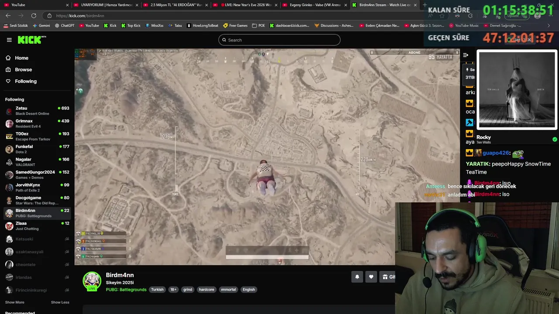Screen dimensions: 559x314
Task: Click Show Less in the following list
Action: click(x=60, y=302)
